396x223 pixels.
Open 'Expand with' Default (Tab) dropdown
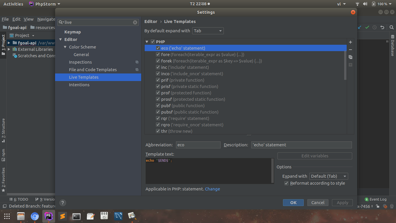click(329, 176)
